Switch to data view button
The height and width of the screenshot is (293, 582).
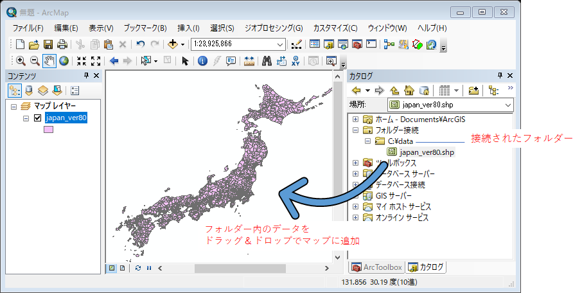(x=112, y=268)
